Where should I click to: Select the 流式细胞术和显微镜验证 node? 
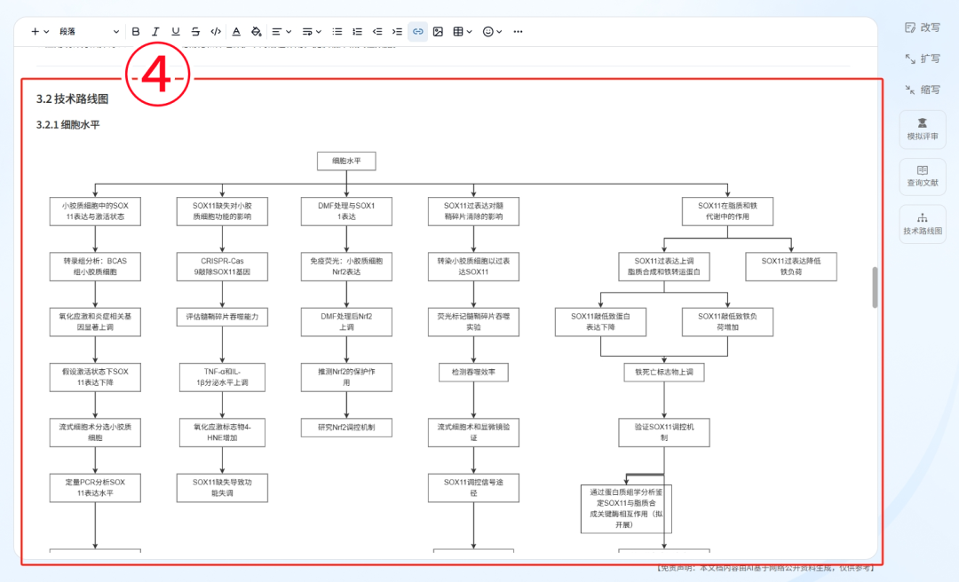click(473, 433)
